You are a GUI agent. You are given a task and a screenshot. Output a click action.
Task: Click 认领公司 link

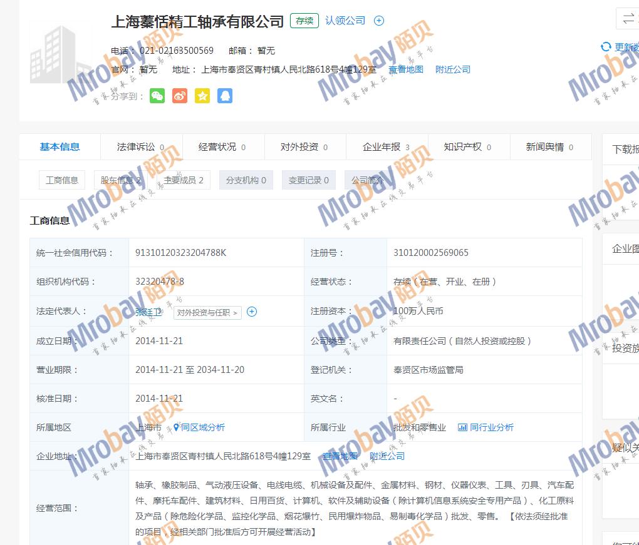345,21
